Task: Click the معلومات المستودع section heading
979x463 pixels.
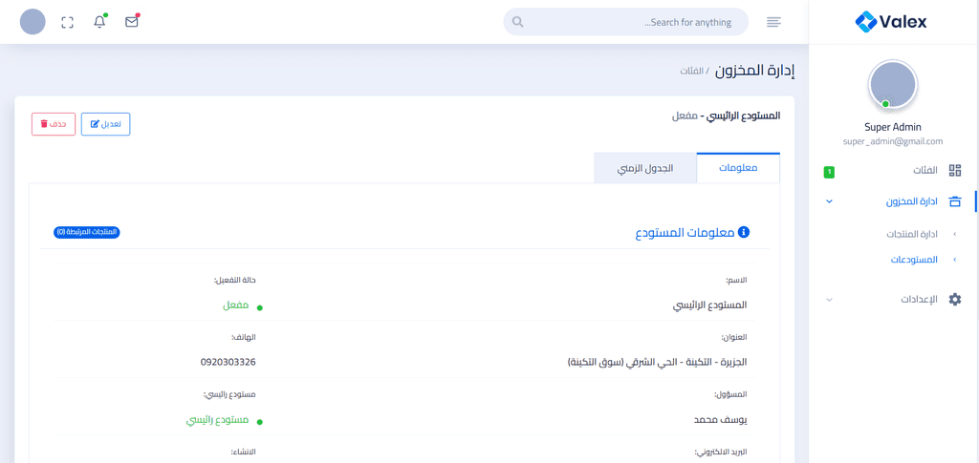Action: 685,232
